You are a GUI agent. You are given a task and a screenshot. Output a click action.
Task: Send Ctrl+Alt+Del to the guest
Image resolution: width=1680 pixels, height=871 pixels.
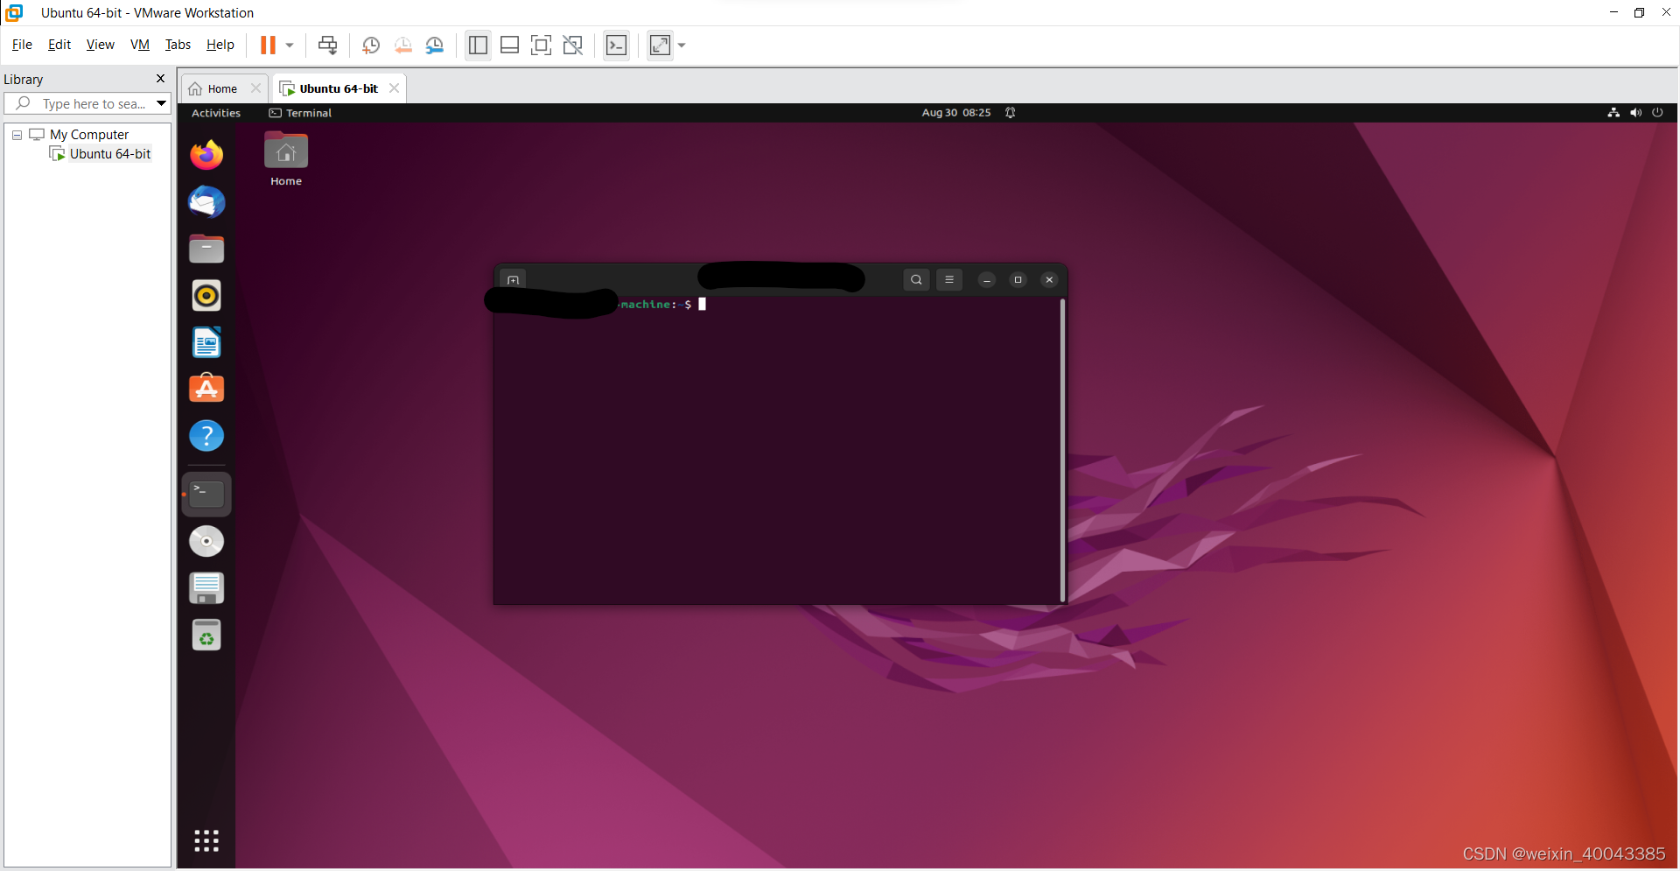(x=326, y=45)
